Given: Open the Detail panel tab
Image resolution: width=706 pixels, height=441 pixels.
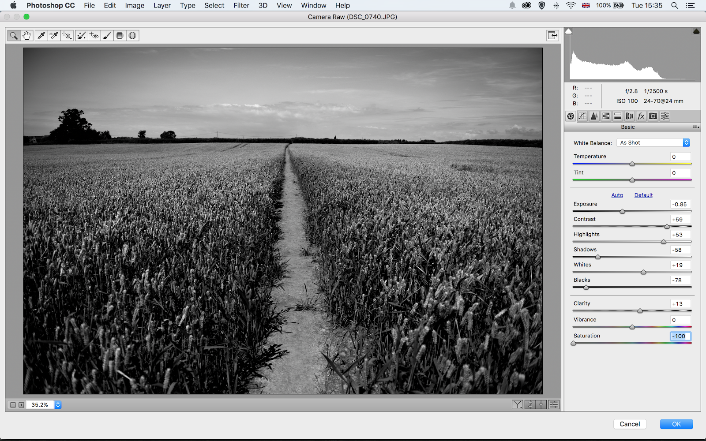Looking at the screenshot, I should click(x=594, y=116).
